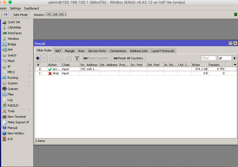The width and height of the screenshot is (238, 167).
Task: Click Exit in sidebar
Action: pos(17,139)
